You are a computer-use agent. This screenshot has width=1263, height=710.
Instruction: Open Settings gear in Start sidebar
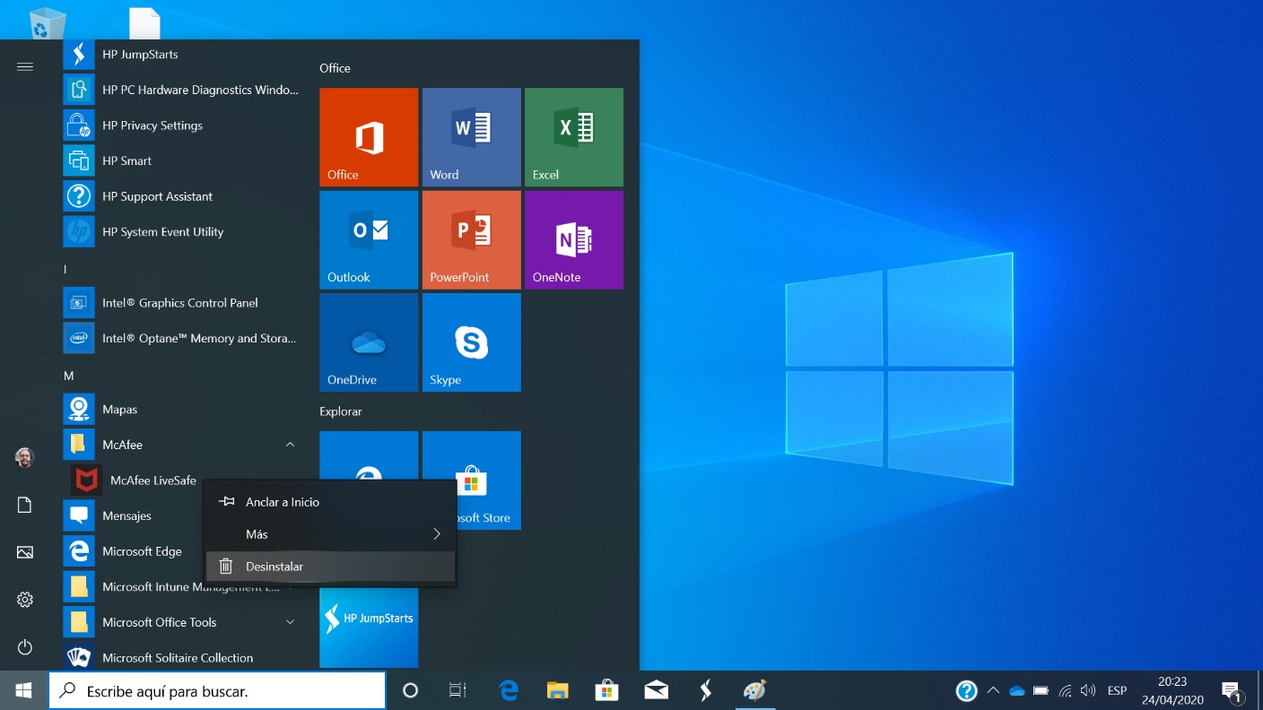coord(25,600)
